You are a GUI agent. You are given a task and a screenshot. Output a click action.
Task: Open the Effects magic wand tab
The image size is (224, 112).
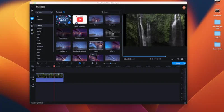(x=32, y=22)
